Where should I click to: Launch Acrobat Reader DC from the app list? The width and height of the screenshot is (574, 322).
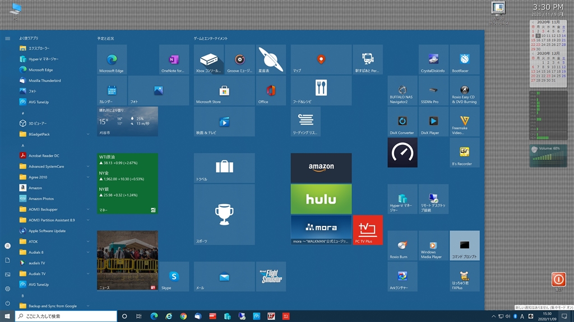click(54, 155)
